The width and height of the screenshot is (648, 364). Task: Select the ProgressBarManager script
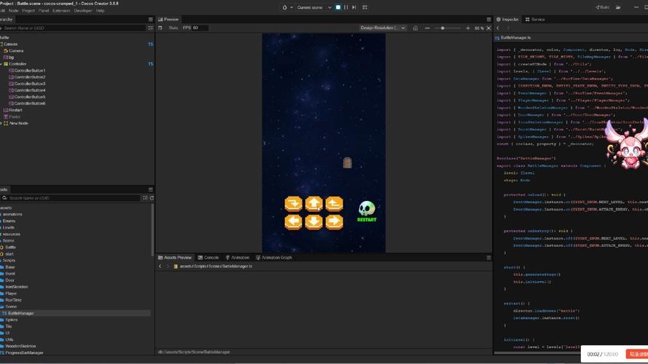click(x=24, y=353)
